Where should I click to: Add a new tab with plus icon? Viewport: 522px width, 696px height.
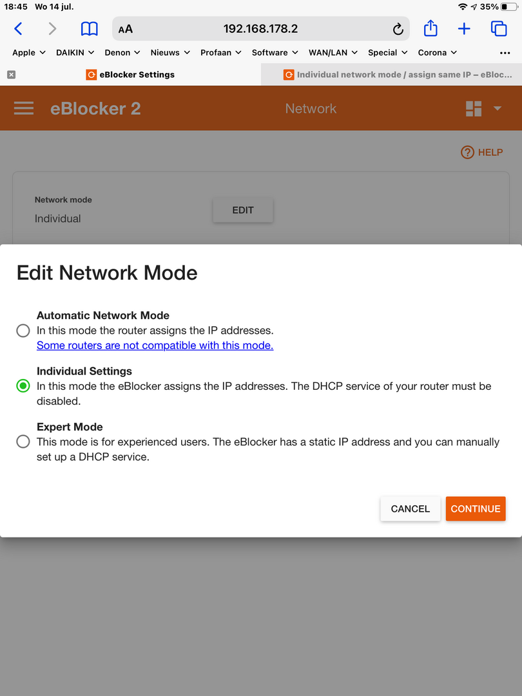point(464,29)
